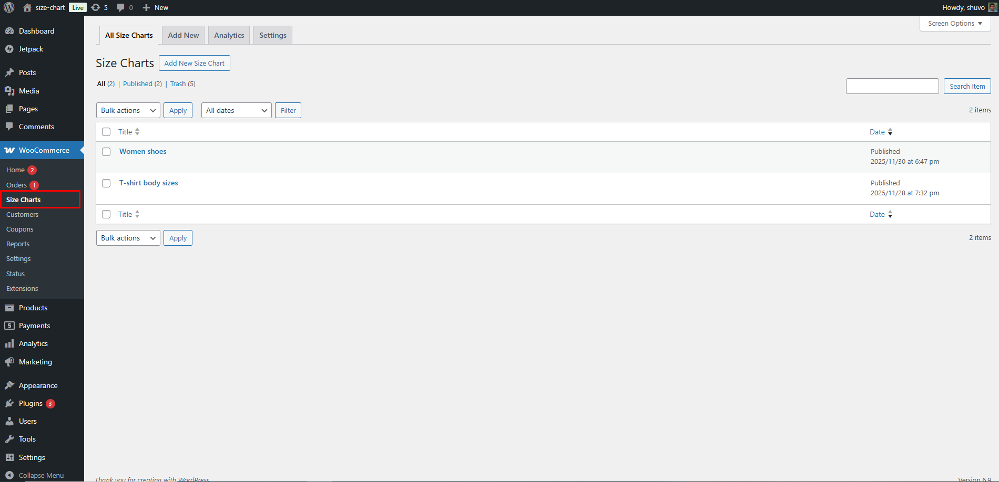Click the WordPress logo icon
Screen dimensions: 999x482
(9, 7)
